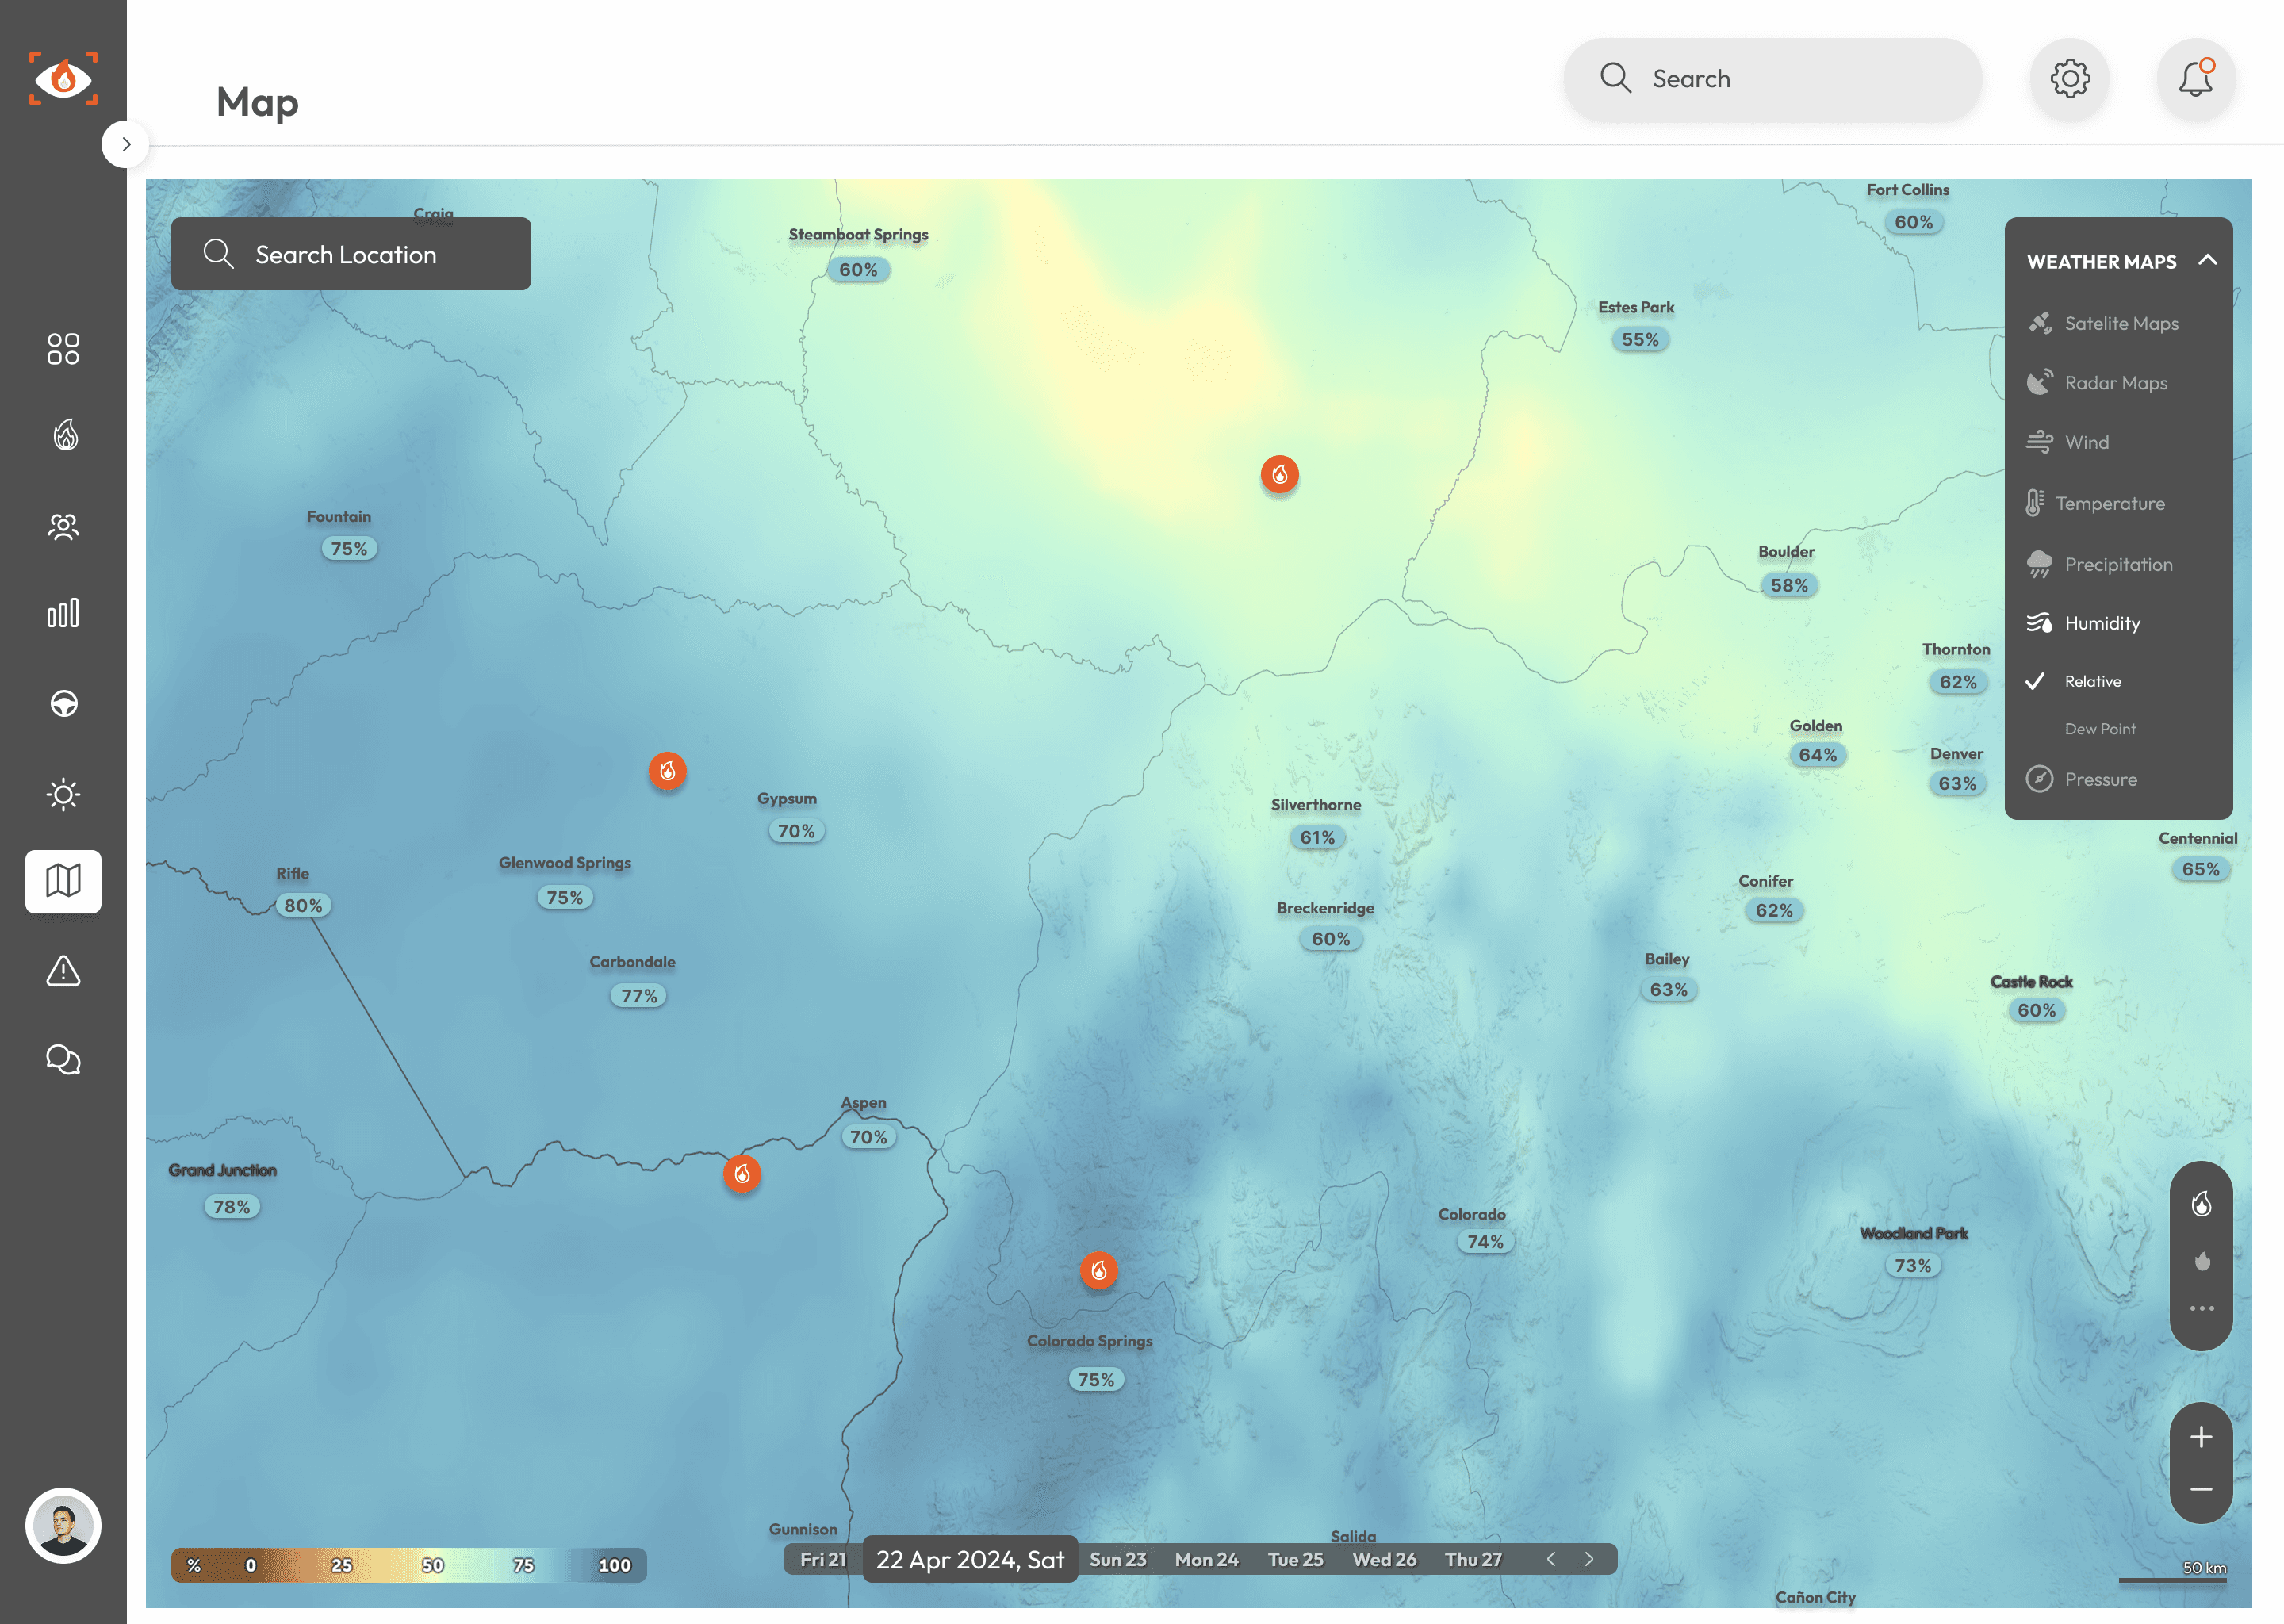Zoom in with the plus button
2284x1624 pixels.
point(2201,1437)
